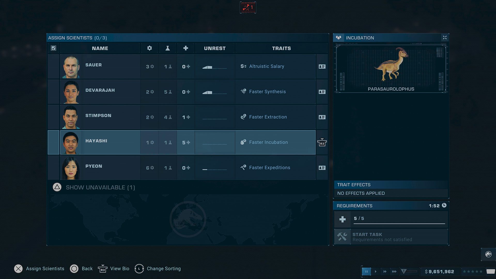Image resolution: width=496 pixels, height=279 pixels.
Task: Sort scientists by Name column
Action: point(100,48)
